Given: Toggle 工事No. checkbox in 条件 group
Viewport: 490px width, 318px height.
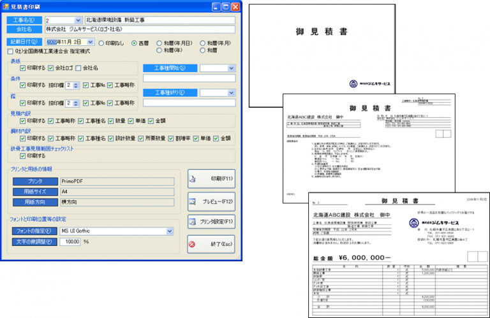Looking at the screenshot, I should pos(85,85).
